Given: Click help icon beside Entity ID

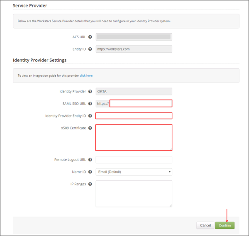Looking at the screenshot, I should [x=90, y=49].
